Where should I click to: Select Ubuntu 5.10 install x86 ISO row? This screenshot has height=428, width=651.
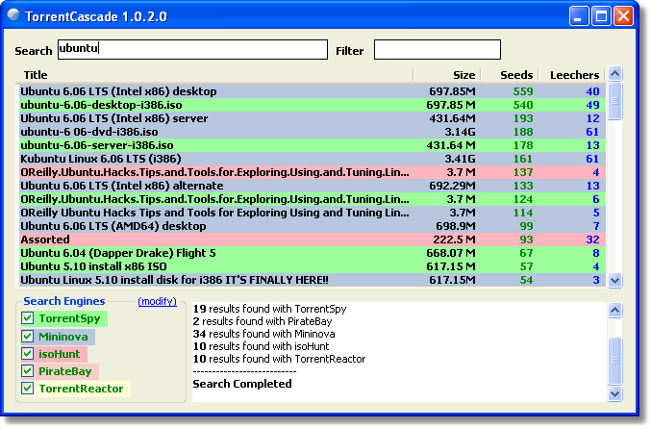coord(313,266)
